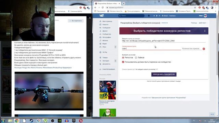Select Лайков radio option

136,58
